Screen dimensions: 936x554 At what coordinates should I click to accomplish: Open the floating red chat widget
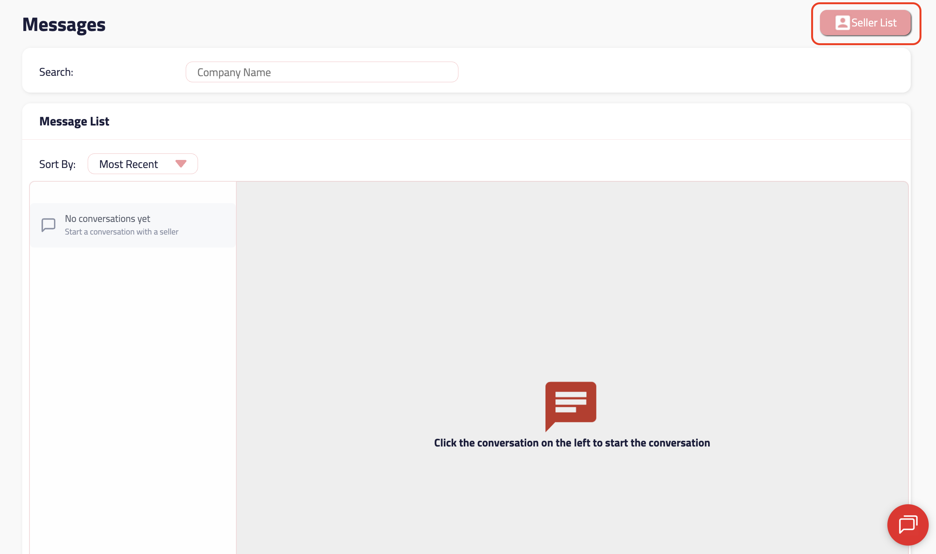point(908,525)
